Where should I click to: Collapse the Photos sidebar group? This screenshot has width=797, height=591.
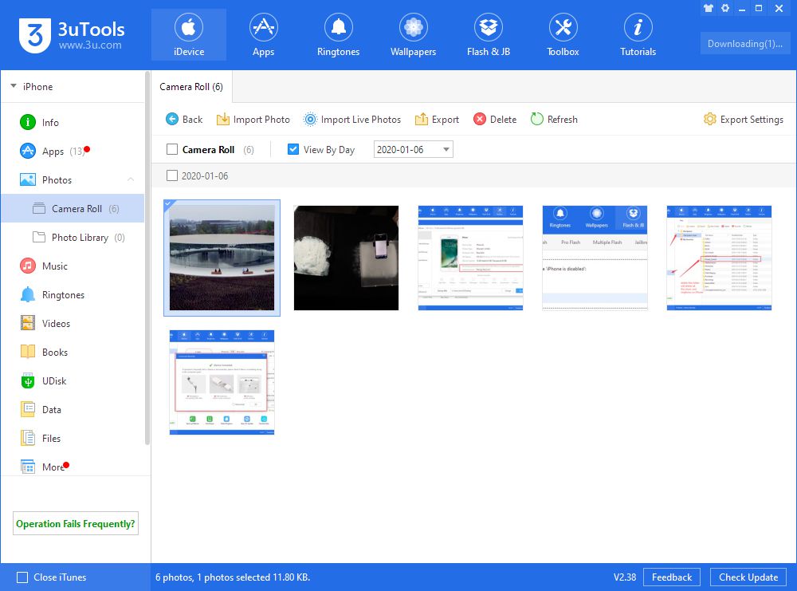(x=131, y=179)
